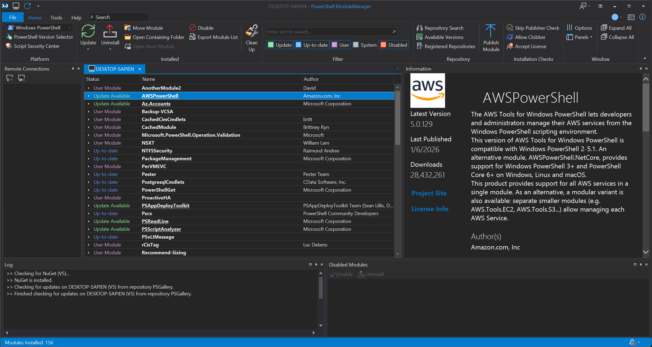Open the Project Site link
652x347 pixels.
click(429, 193)
